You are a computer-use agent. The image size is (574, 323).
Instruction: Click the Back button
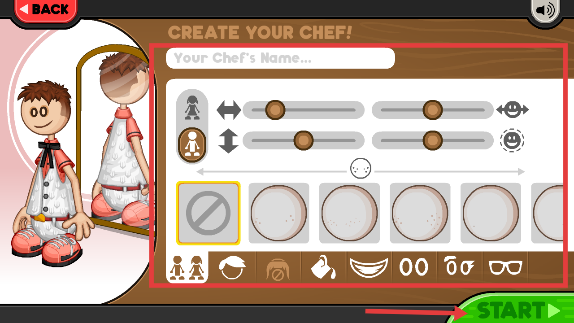tap(46, 9)
